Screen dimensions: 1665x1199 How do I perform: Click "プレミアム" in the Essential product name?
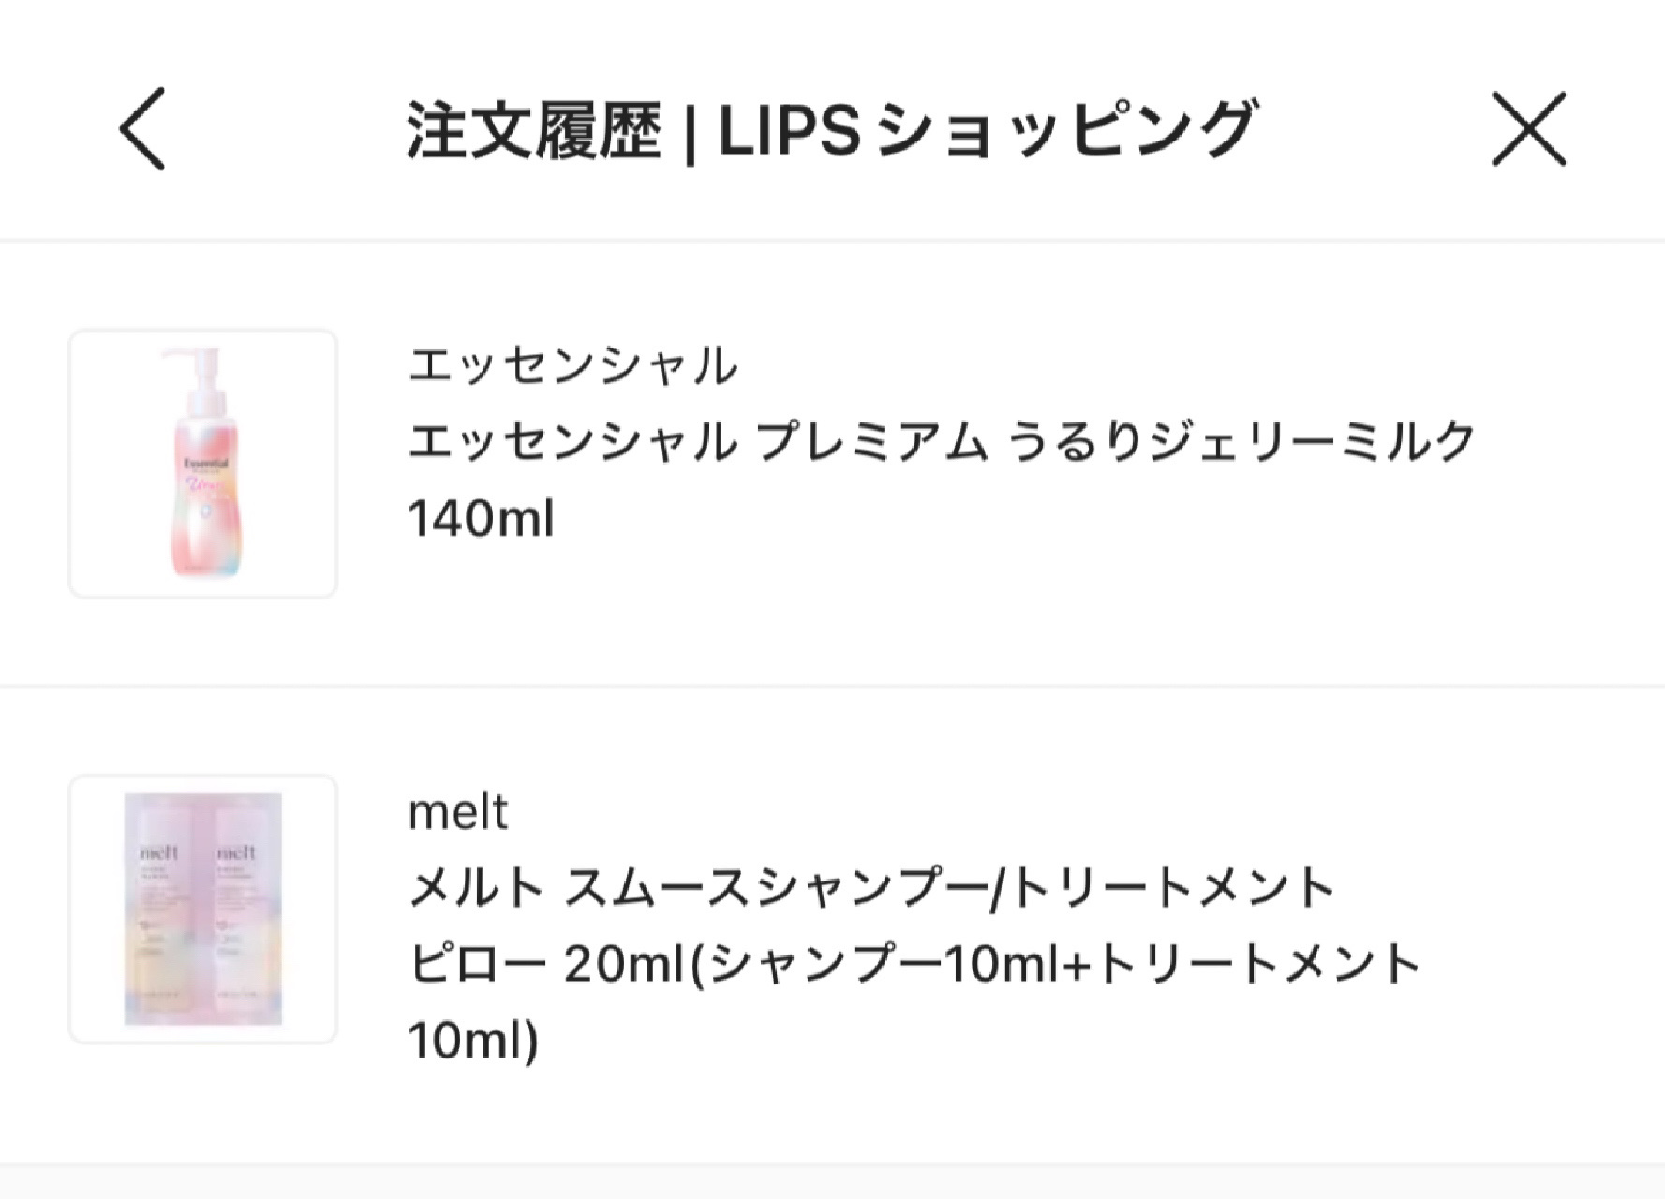tap(871, 442)
